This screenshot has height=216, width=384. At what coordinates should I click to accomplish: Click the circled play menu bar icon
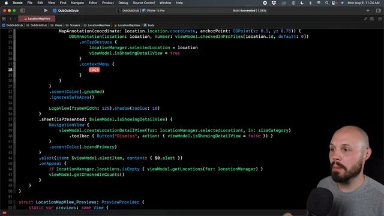point(293,3)
